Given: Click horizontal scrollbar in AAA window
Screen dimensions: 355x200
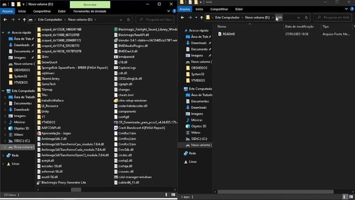Looking at the screenshot, I should [x=275, y=192].
